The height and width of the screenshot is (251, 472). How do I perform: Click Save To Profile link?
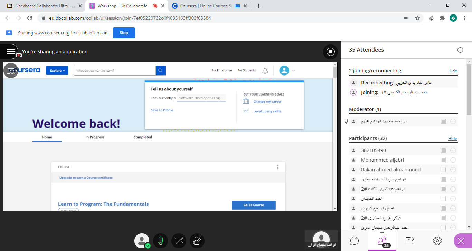click(162, 110)
